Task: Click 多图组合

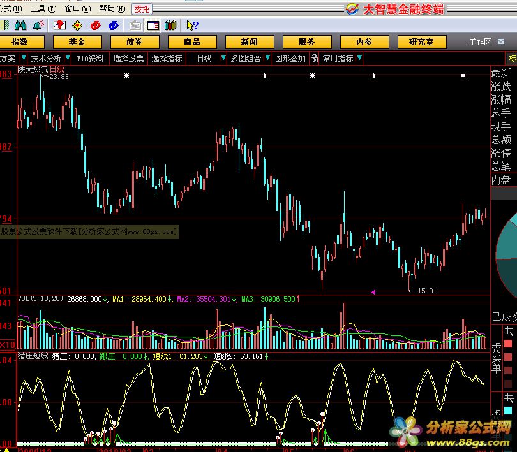Action: (x=246, y=58)
